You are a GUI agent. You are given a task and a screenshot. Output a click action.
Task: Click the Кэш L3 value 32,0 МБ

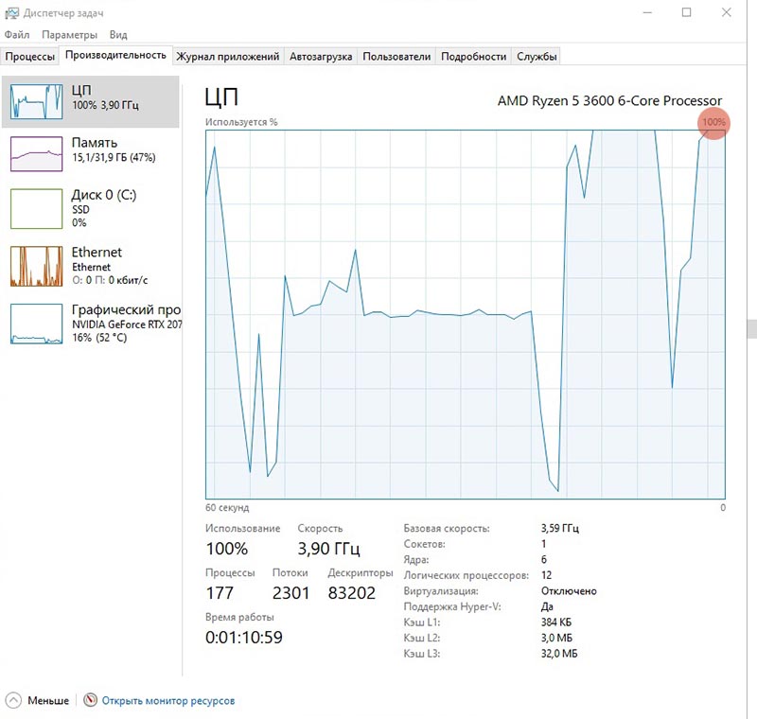pos(559,654)
